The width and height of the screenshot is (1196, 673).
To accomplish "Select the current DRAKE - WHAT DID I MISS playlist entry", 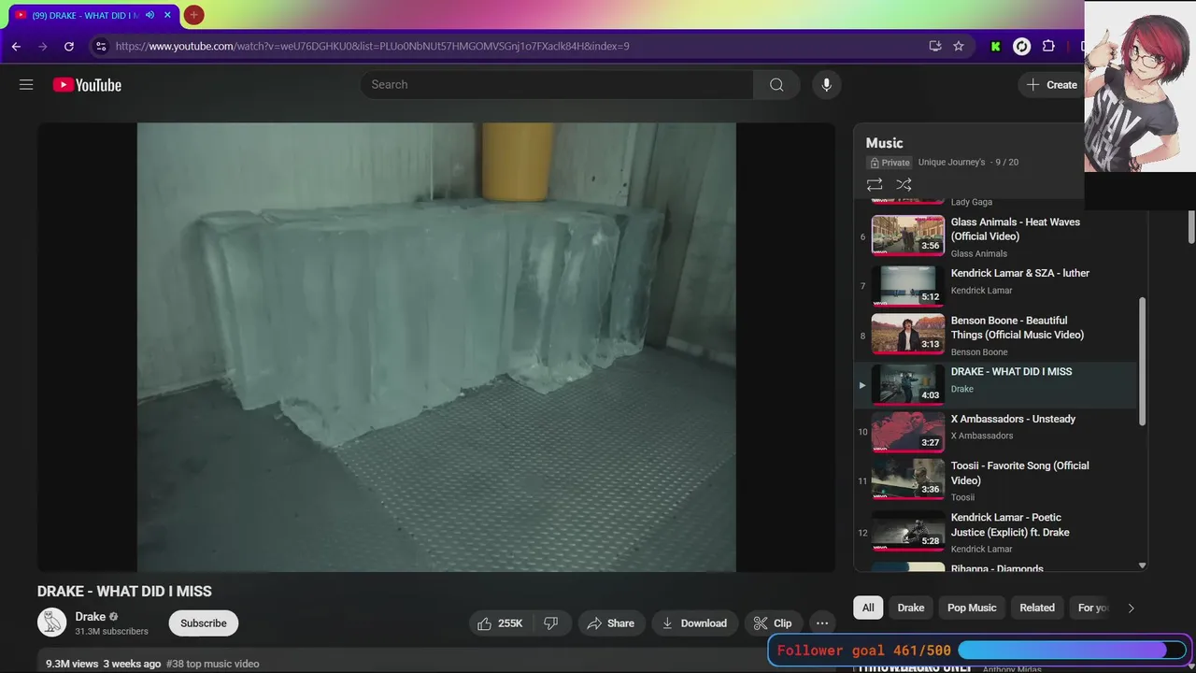I will 995,384.
